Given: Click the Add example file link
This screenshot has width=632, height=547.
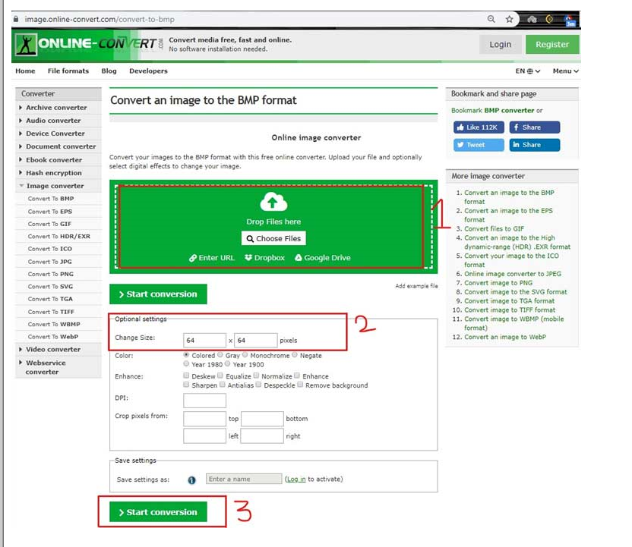Looking at the screenshot, I should click(416, 286).
